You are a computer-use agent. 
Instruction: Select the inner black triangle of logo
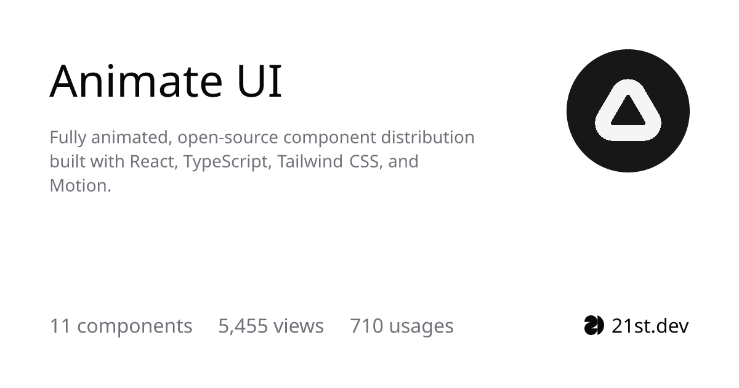[628, 112]
